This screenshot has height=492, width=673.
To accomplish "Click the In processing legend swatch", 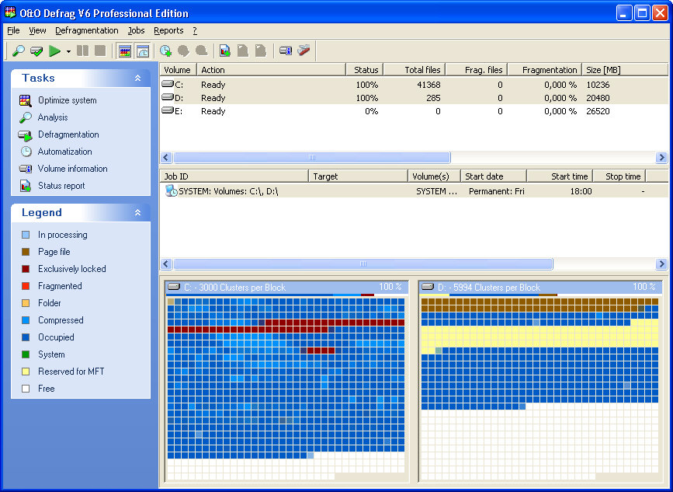I will (26, 235).
